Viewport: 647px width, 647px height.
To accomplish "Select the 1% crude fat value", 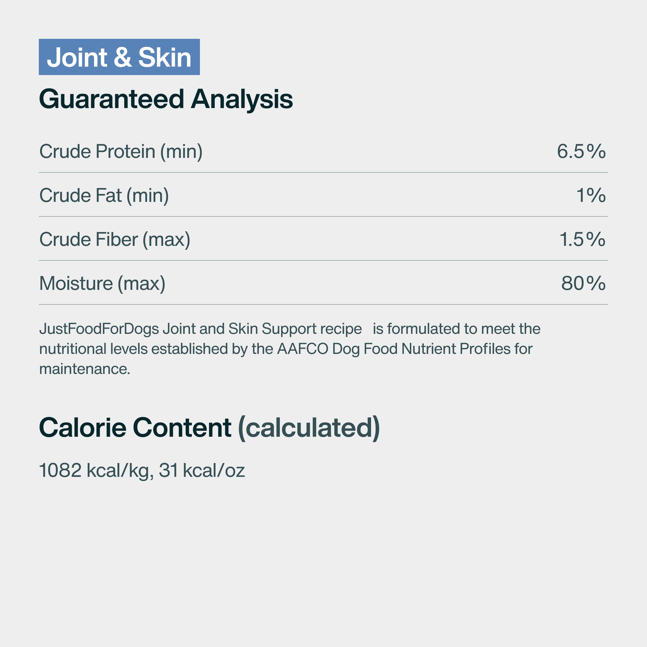I will click(x=591, y=195).
